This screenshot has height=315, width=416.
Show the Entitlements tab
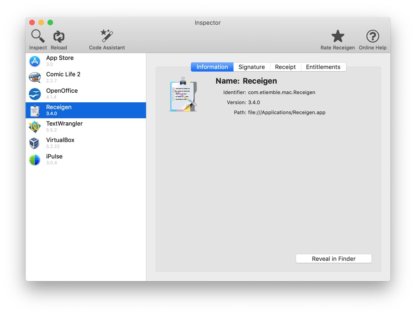coord(323,67)
